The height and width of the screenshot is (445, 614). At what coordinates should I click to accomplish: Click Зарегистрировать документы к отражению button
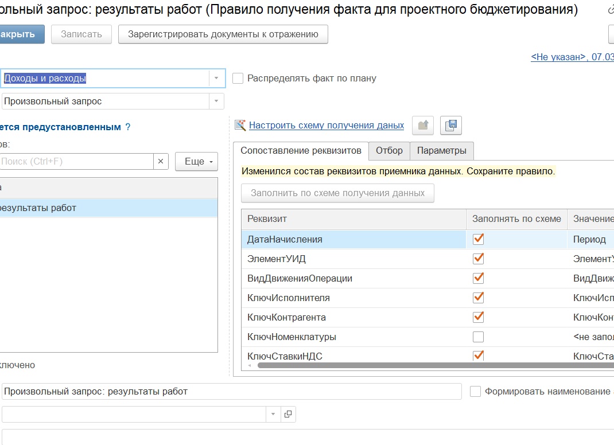point(223,34)
